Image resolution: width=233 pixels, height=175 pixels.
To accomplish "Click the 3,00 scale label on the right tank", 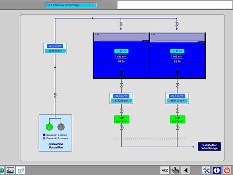I will 153,34.
